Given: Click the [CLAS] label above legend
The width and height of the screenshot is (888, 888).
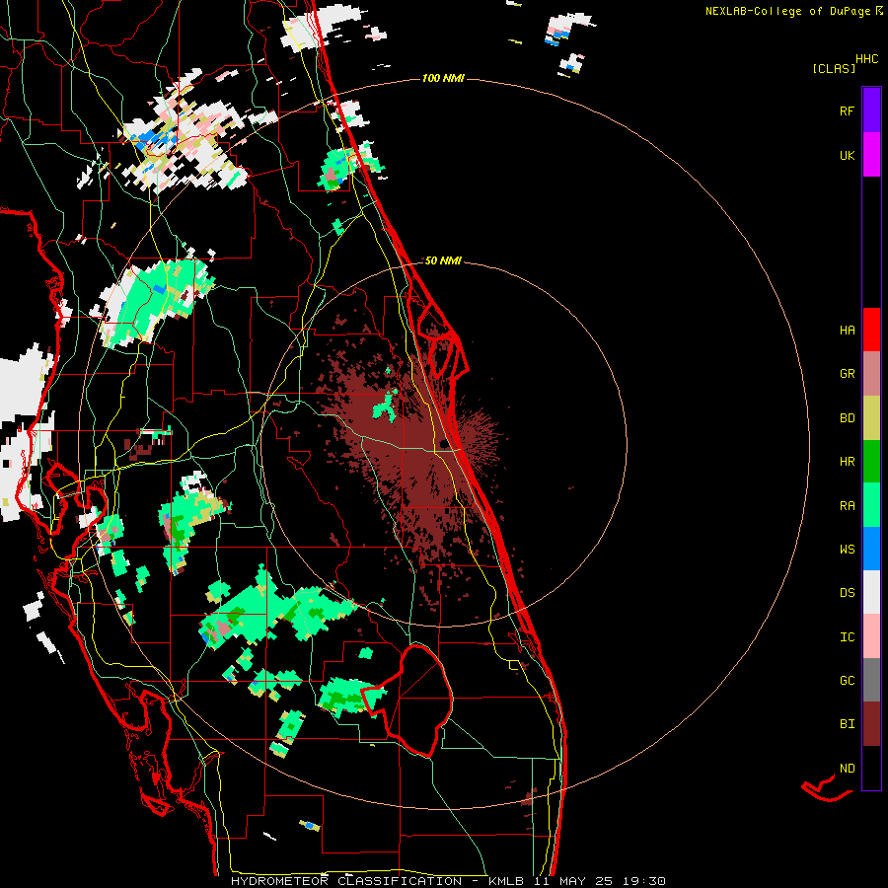Looking at the screenshot, I should 834,68.
